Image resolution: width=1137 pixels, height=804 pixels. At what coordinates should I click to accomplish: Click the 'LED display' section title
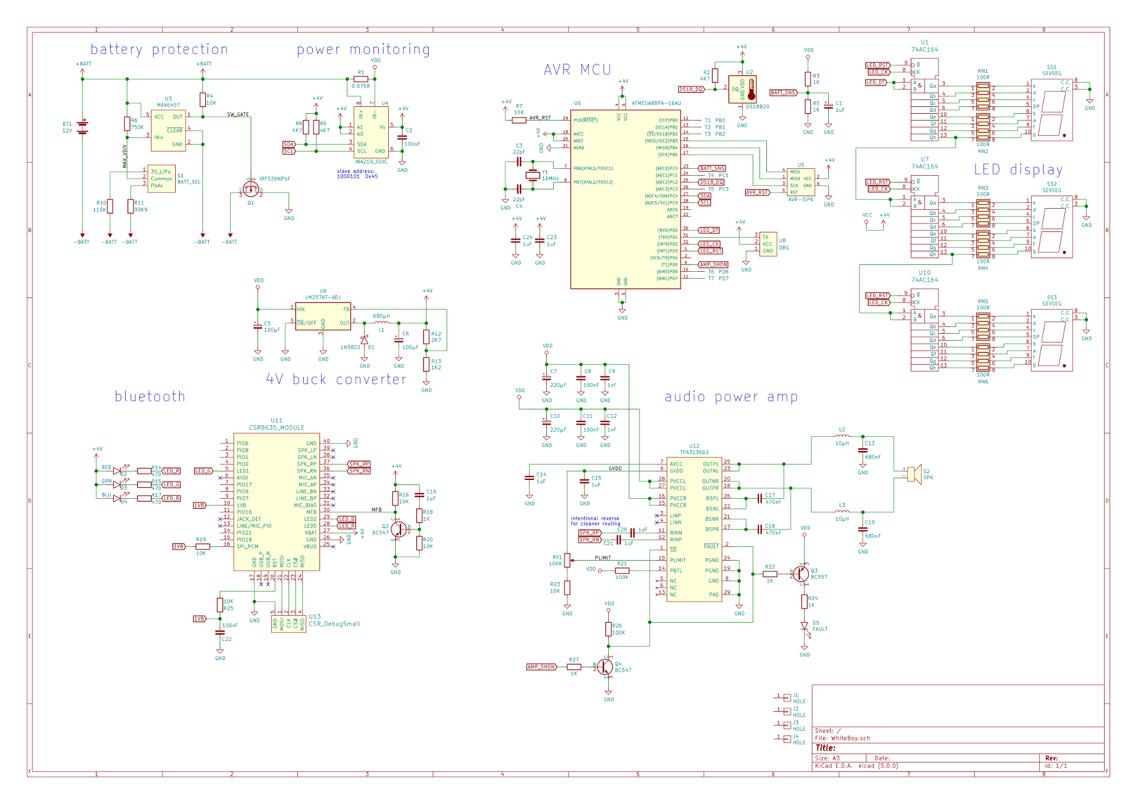[1018, 169]
